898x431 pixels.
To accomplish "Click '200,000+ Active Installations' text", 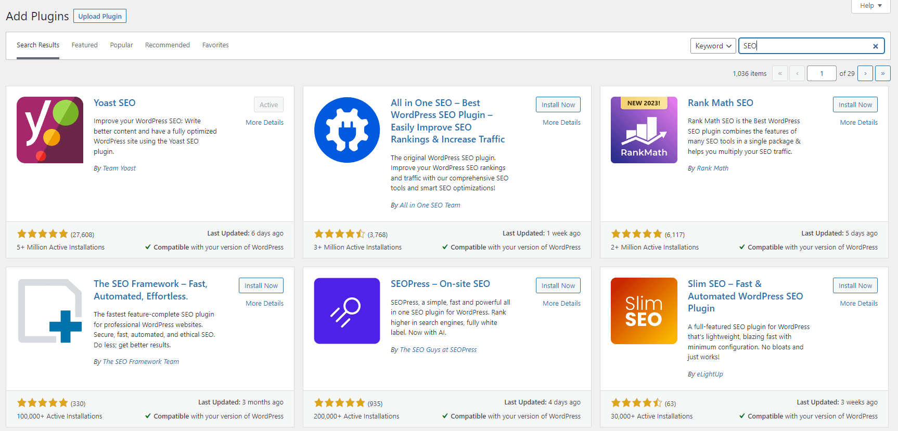I will click(x=356, y=416).
